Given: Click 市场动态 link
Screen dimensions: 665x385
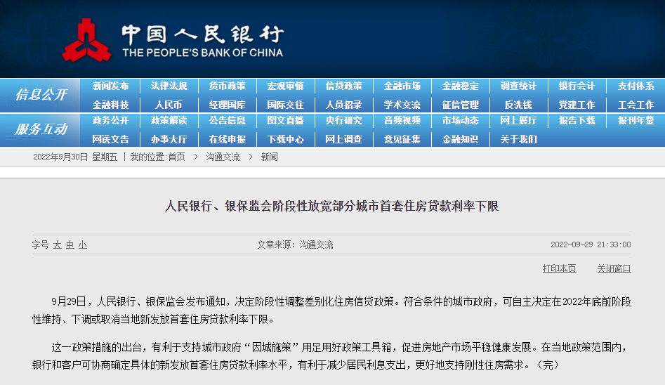Looking at the screenshot, I should click(460, 121).
